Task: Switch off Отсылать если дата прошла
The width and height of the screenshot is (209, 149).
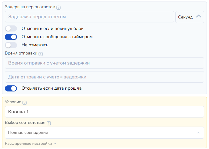Action: (x=11, y=88)
